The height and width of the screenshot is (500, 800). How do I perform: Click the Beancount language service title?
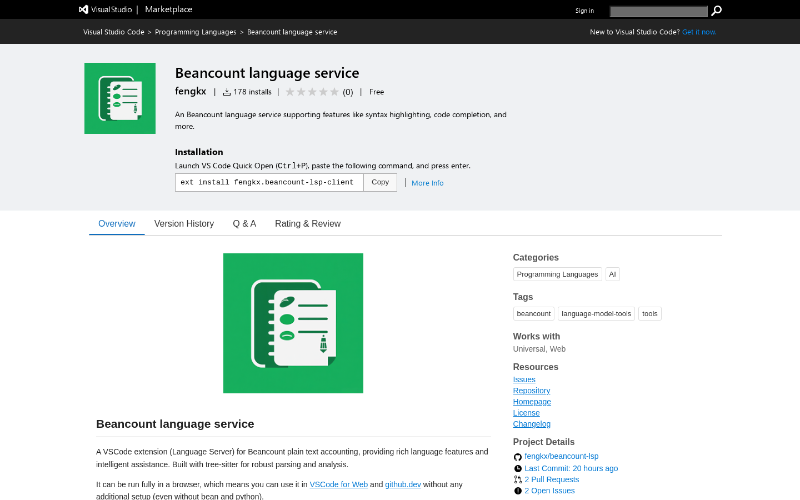pos(267,73)
